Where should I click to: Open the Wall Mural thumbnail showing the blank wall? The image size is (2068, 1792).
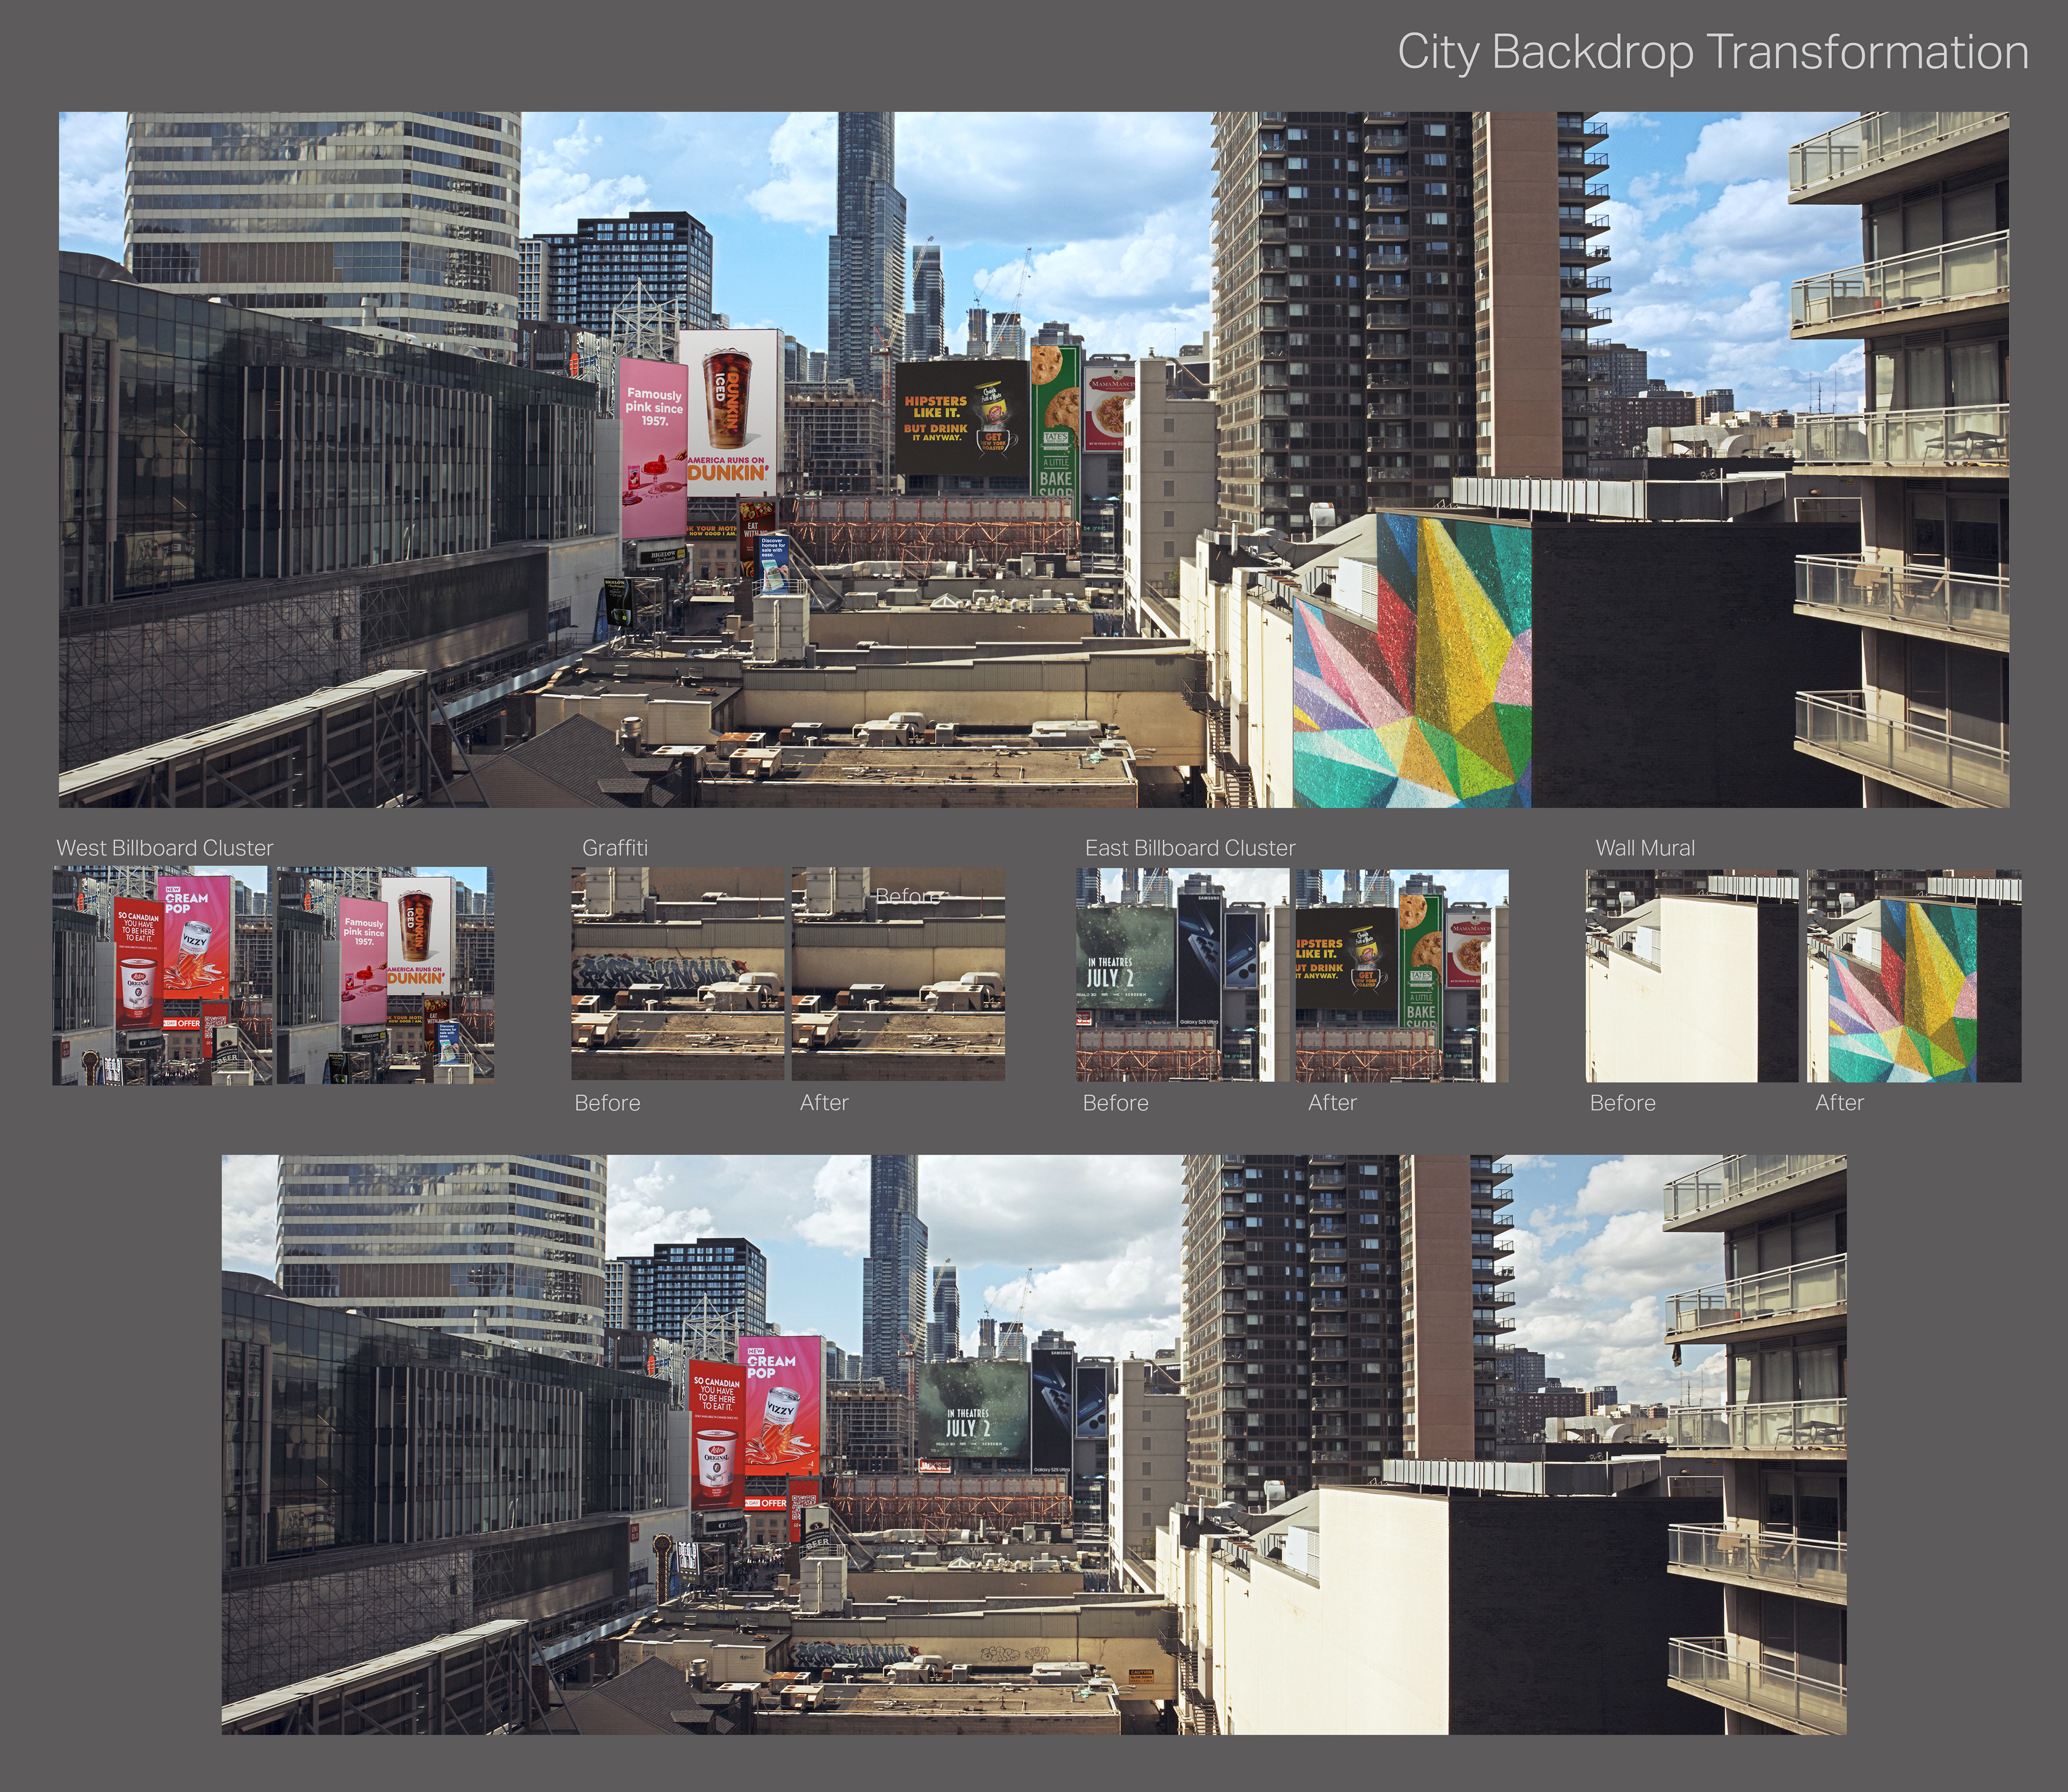click(x=1692, y=976)
